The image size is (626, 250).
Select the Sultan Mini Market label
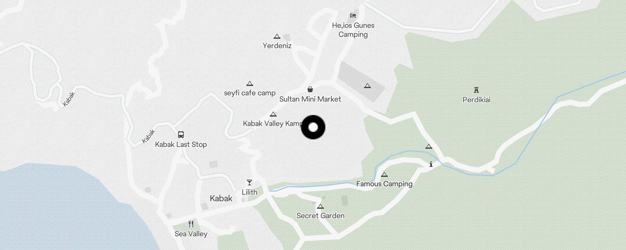(310, 99)
